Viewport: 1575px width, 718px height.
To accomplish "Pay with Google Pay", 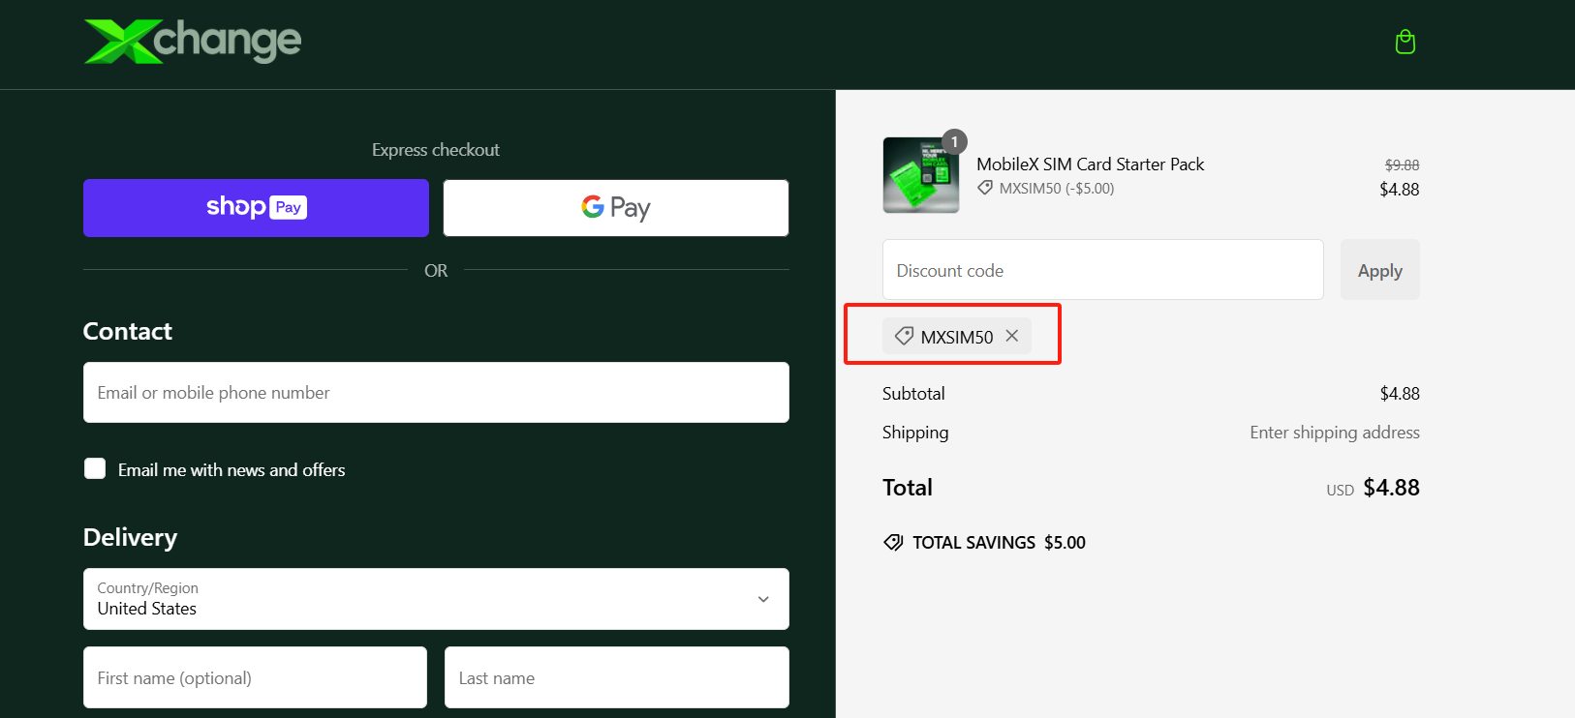I will (616, 208).
